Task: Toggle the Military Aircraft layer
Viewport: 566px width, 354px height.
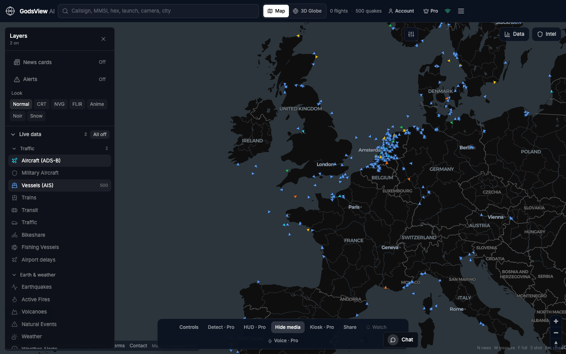Action: [x=60, y=173]
